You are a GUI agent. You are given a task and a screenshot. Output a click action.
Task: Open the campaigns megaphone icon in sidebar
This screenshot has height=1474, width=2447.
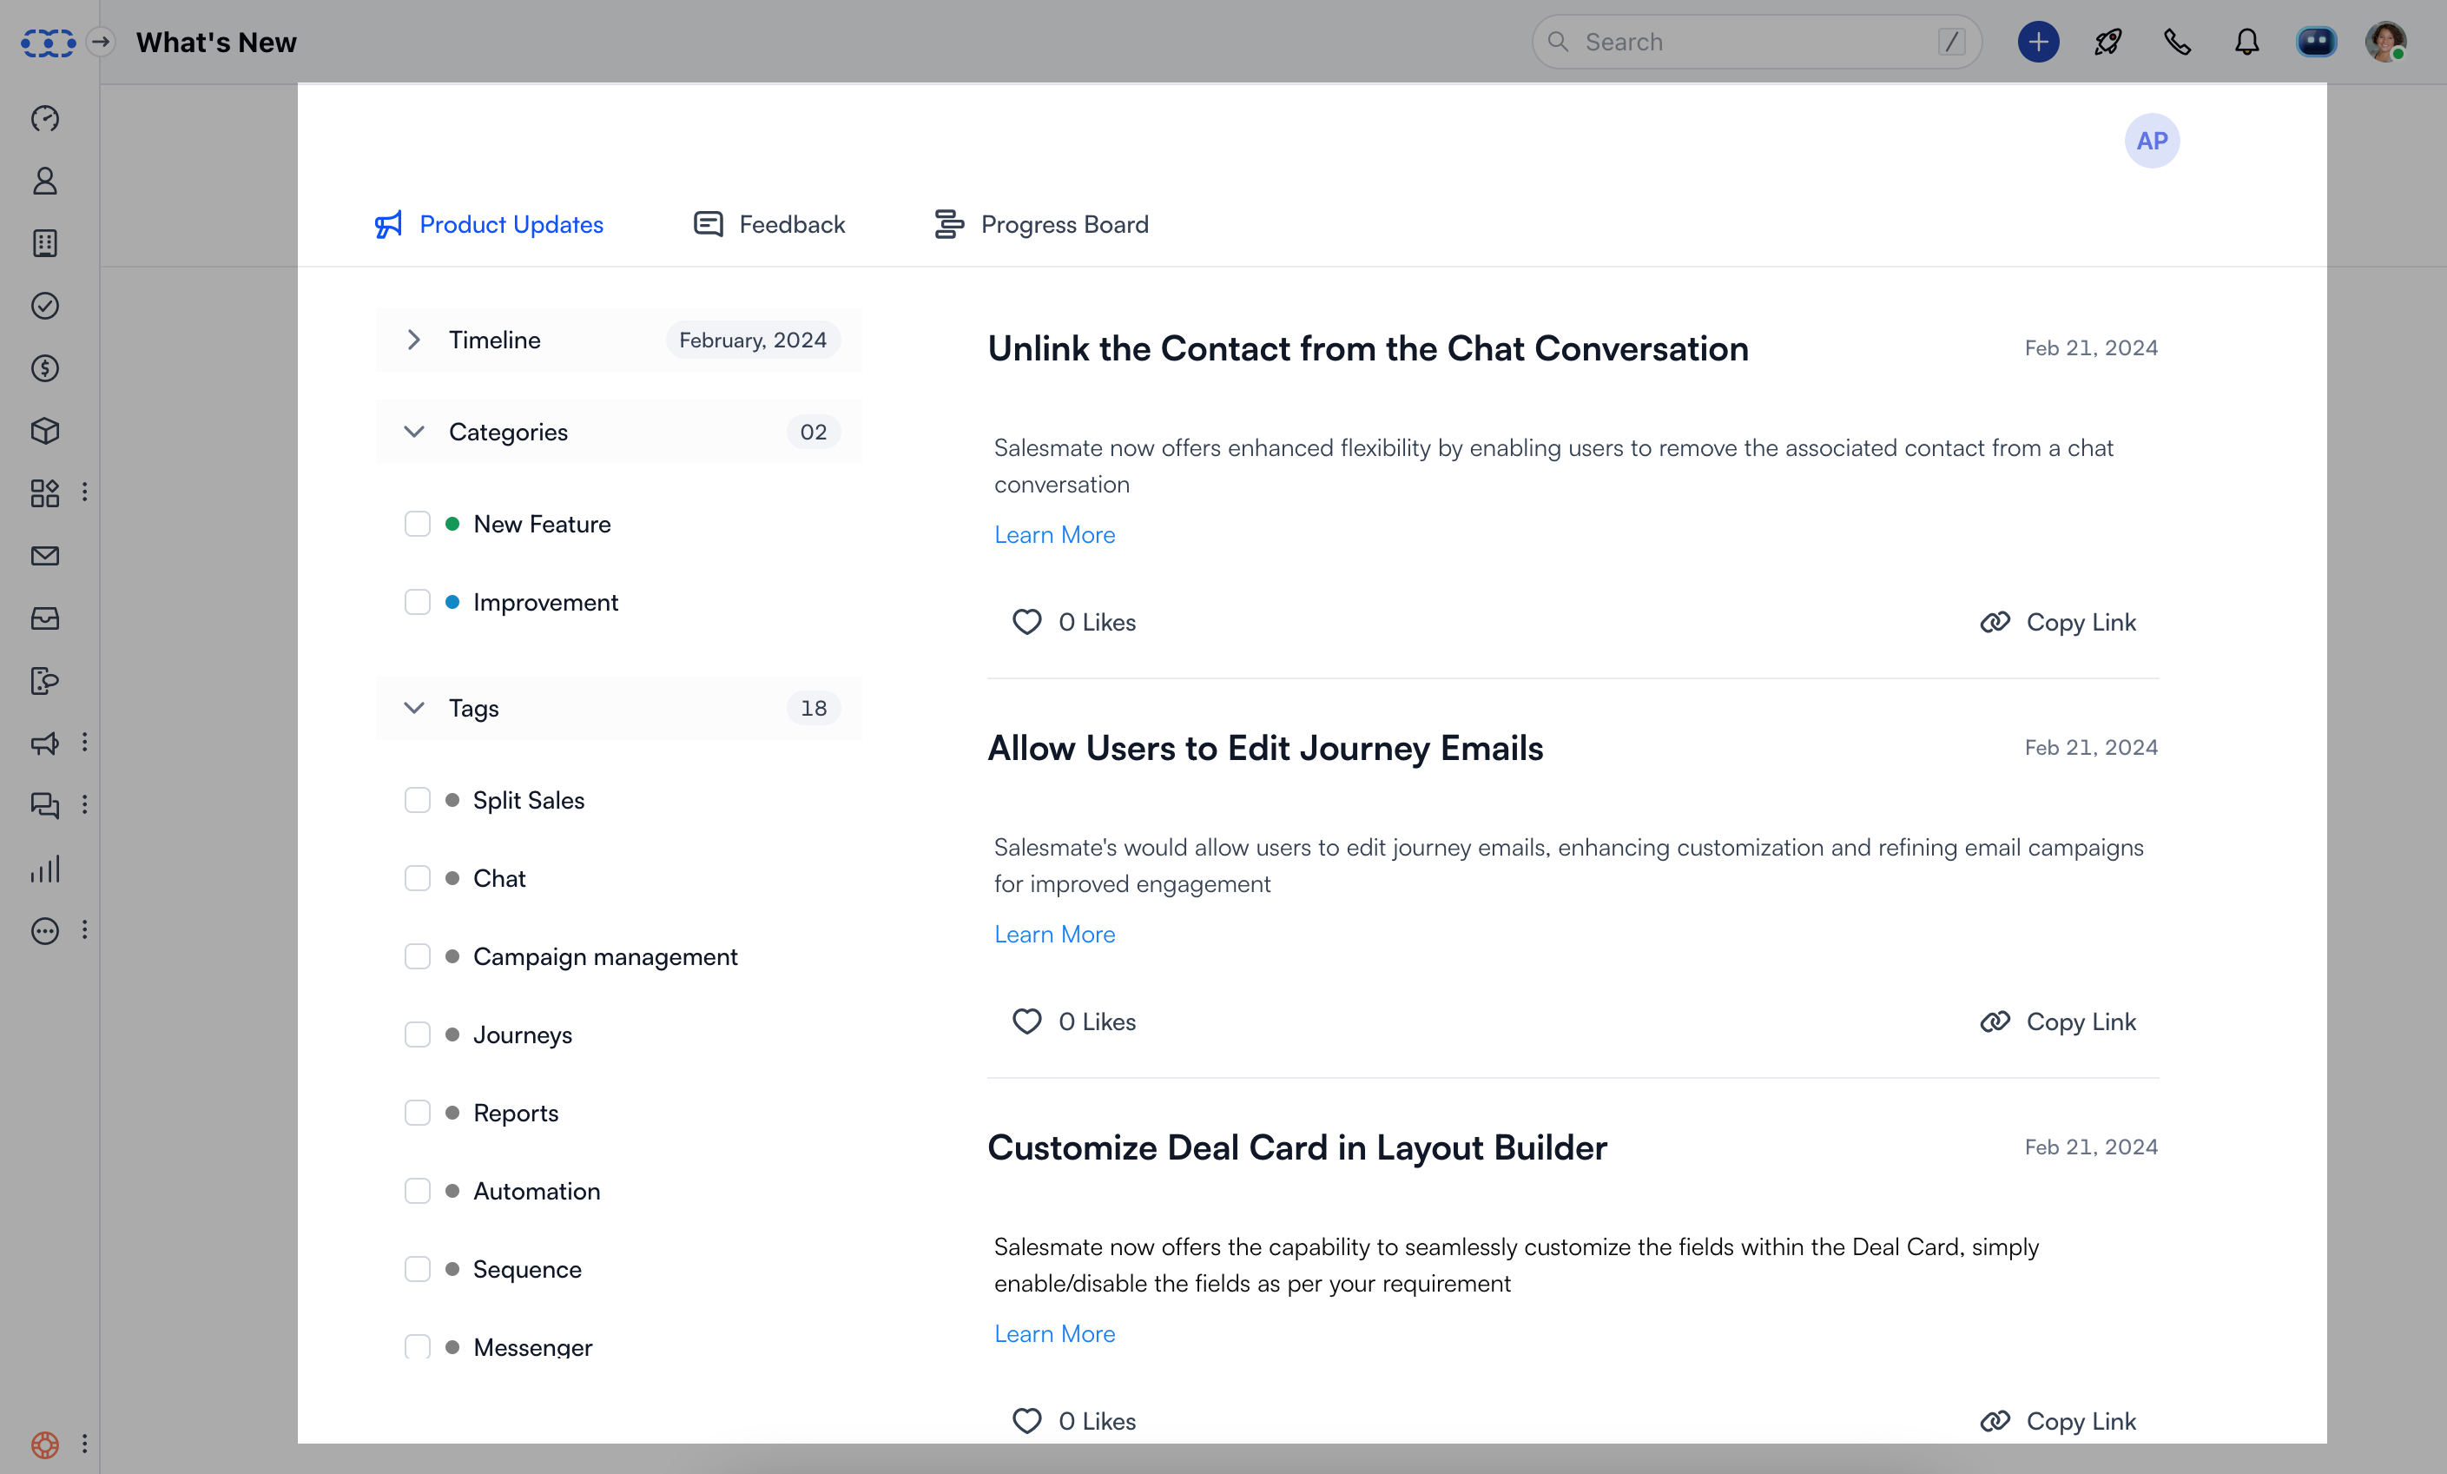pyautogui.click(x=44, y=743)
